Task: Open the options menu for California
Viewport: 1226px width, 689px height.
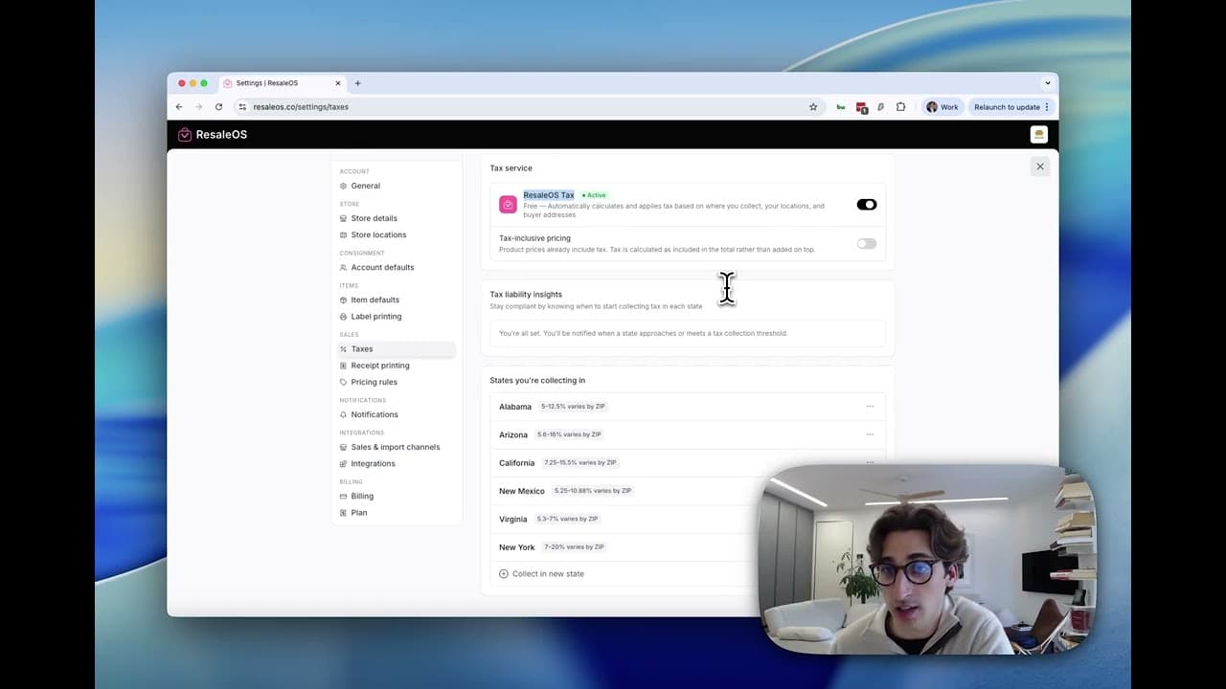Action: click(x=870, y=462)
